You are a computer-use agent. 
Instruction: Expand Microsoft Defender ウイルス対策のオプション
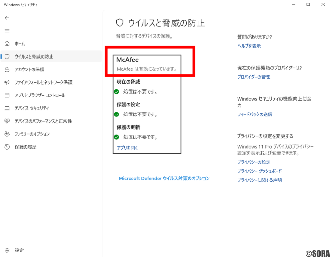pos(164,179)
